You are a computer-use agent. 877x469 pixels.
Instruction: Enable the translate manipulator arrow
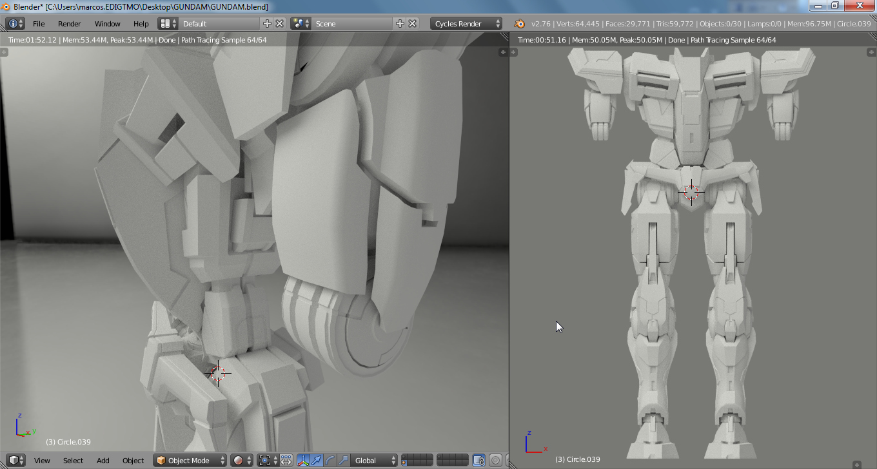click(x=317, y=461)
